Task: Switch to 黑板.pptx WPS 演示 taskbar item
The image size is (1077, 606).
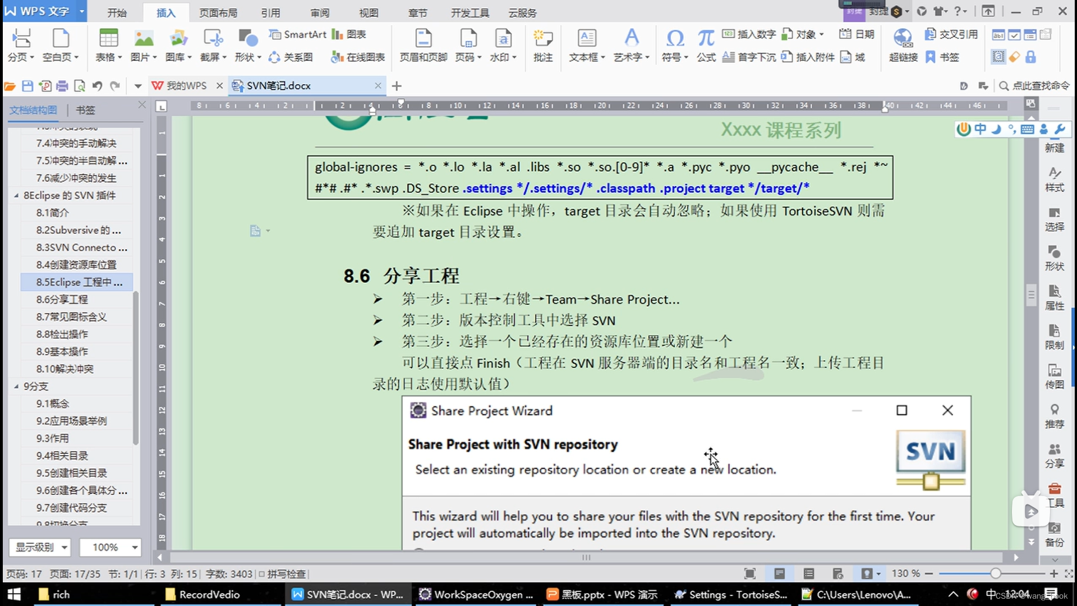Action: click(x=602, y=594)
